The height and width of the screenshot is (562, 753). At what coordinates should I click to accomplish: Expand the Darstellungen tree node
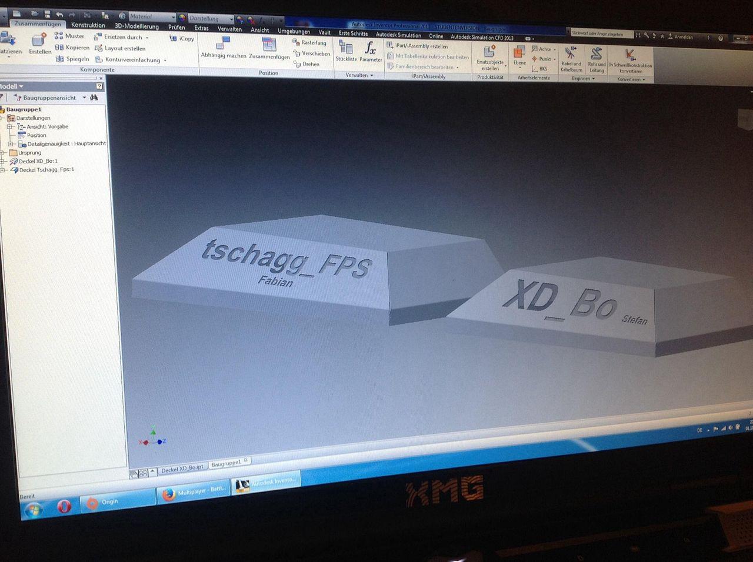(x=2, y=118)
